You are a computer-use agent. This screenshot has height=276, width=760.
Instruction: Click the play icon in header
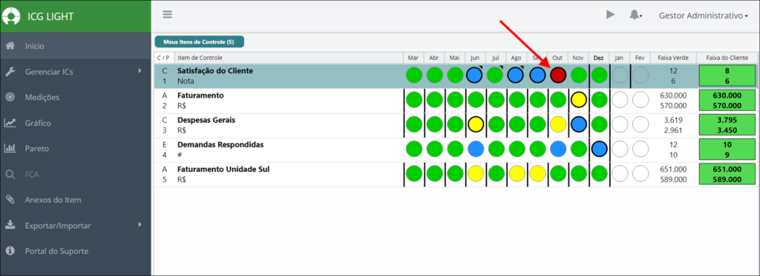pyautogui.click(x=610, y=15)
